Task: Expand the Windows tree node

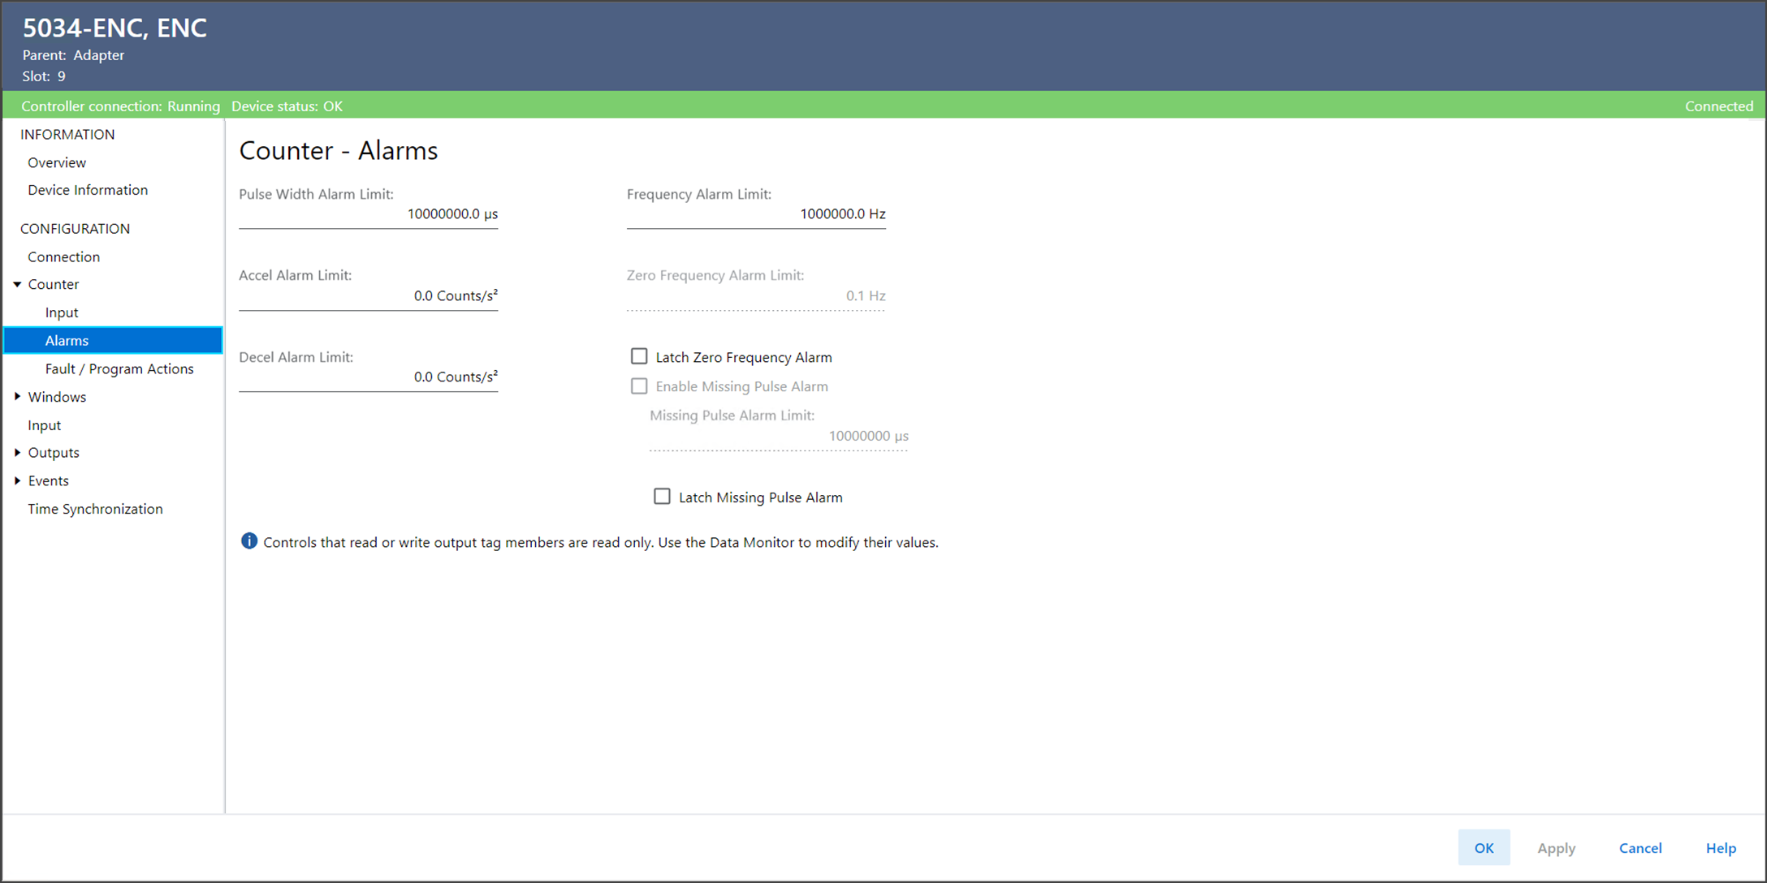Action: [x=17, y=397]
